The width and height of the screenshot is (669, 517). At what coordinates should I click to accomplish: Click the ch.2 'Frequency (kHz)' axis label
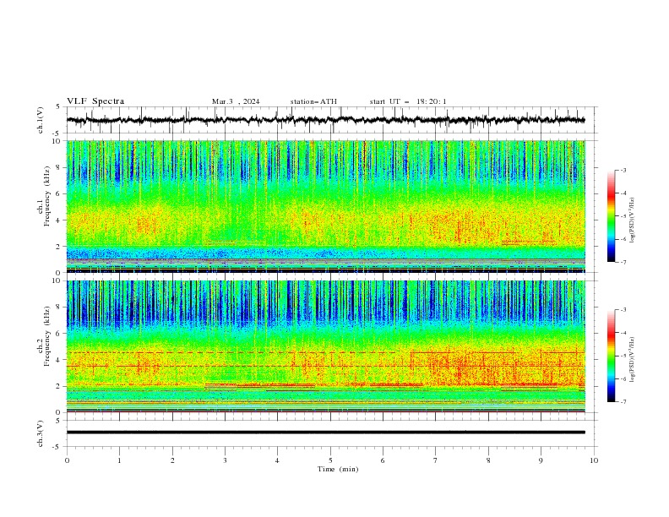(47, 336)
